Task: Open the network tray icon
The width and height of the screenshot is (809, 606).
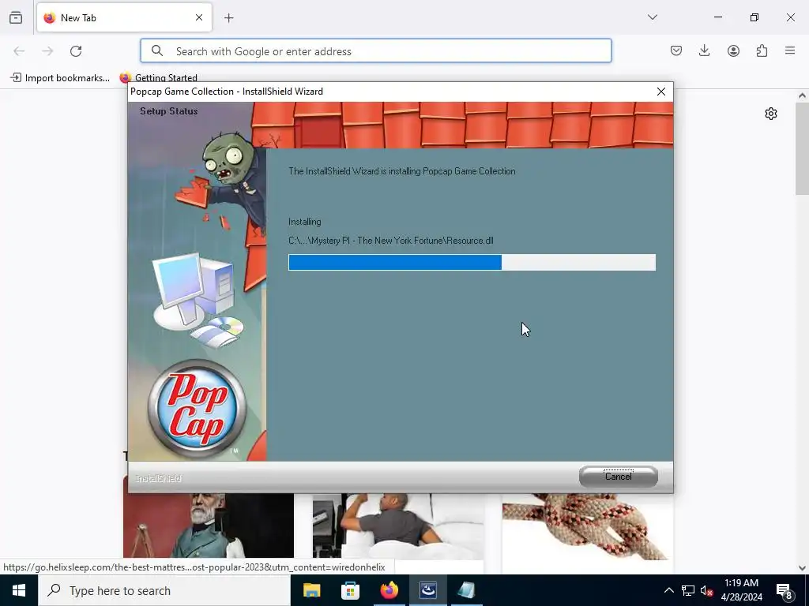Action: point(688,590)
